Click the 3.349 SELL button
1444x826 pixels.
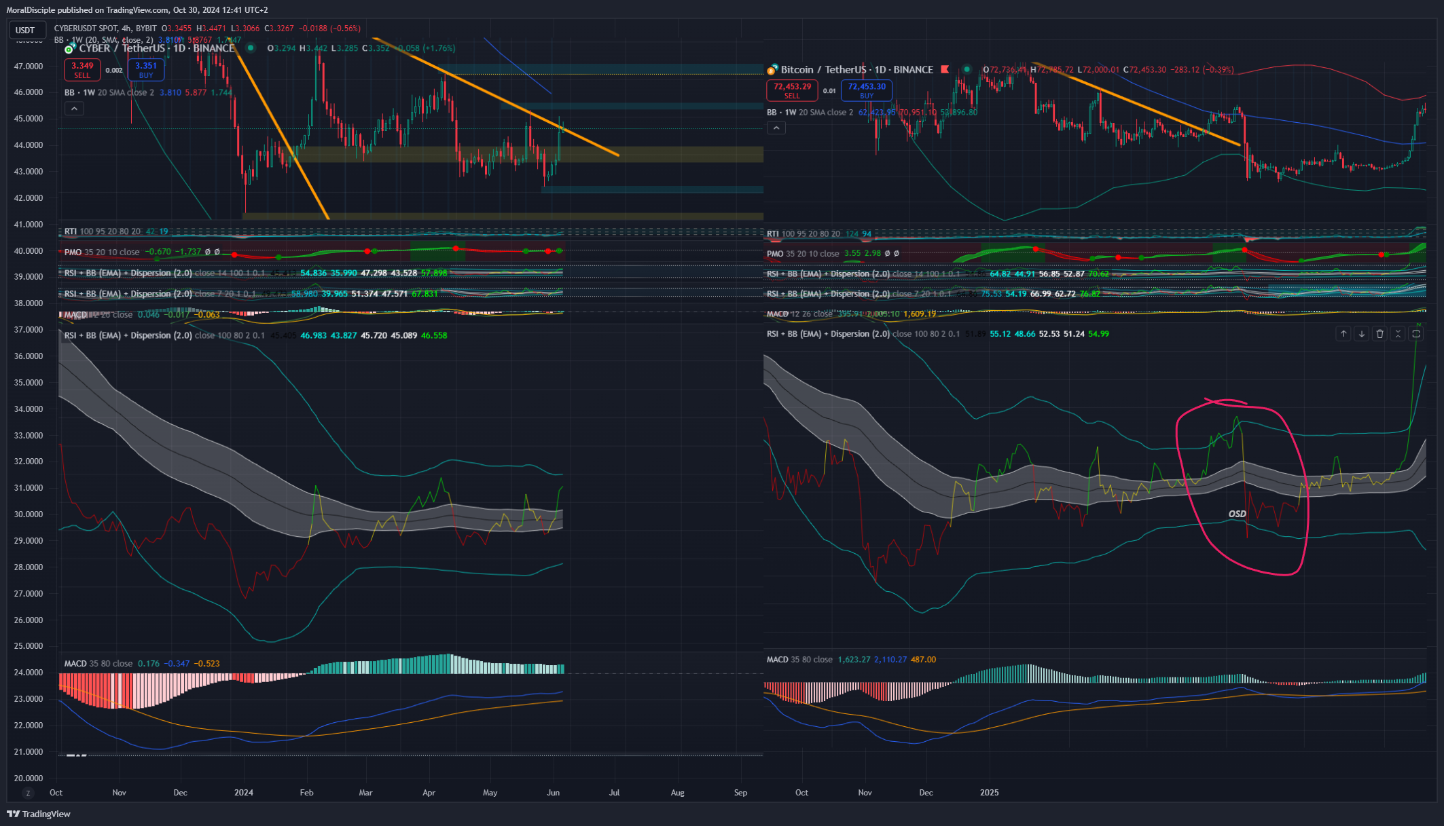coord(82,70)
